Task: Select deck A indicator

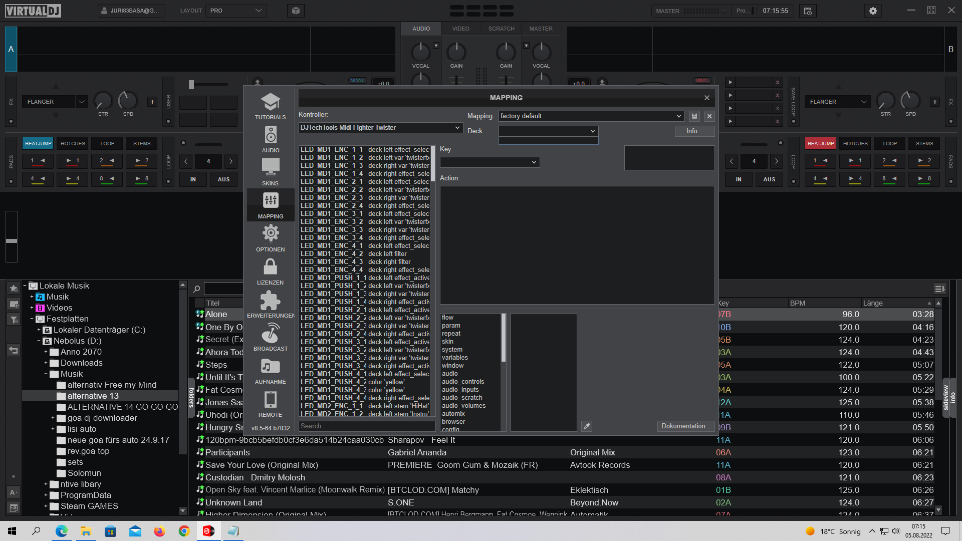Action: [11, 49]
